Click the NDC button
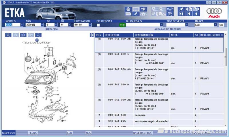The image size is (229, 137). click(88, 133)
